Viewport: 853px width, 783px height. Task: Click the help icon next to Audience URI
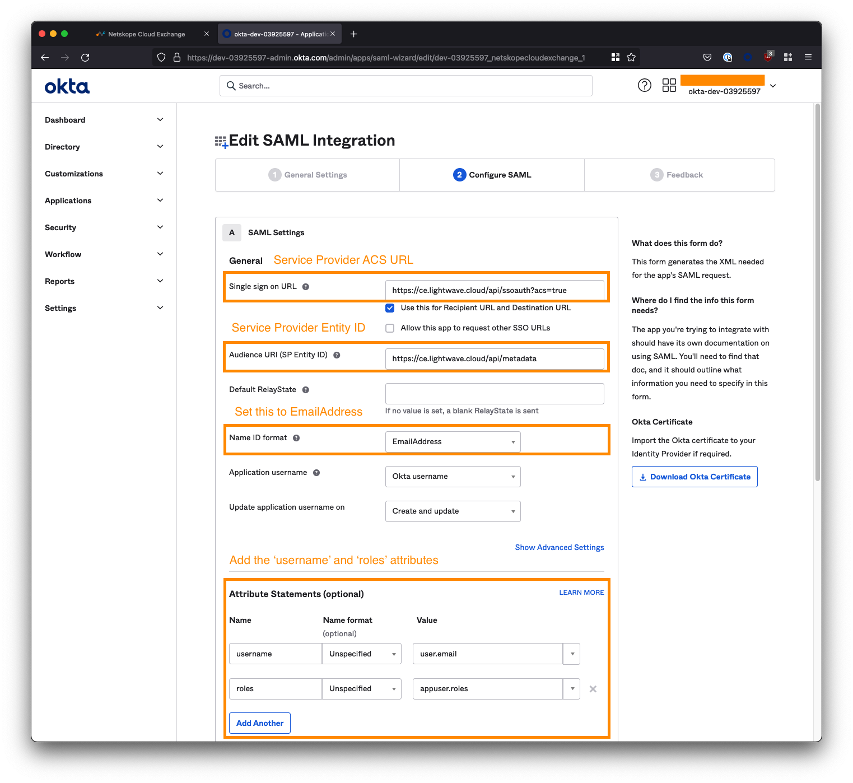coord(337,355)
